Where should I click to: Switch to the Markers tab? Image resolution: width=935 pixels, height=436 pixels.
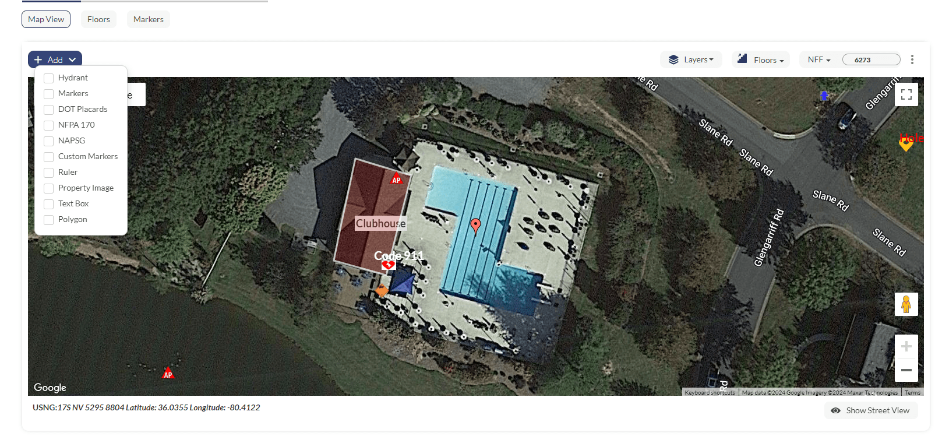[x=149, y=19]
